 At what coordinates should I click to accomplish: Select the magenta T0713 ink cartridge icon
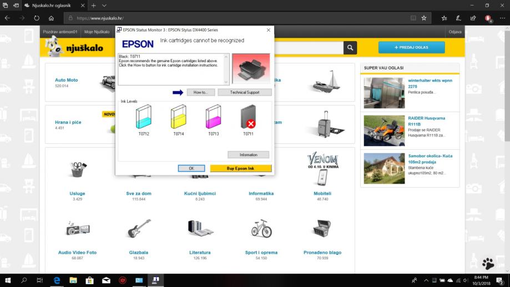213,117
